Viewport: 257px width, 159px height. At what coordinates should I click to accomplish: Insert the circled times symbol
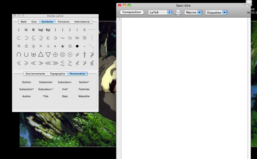62,55
